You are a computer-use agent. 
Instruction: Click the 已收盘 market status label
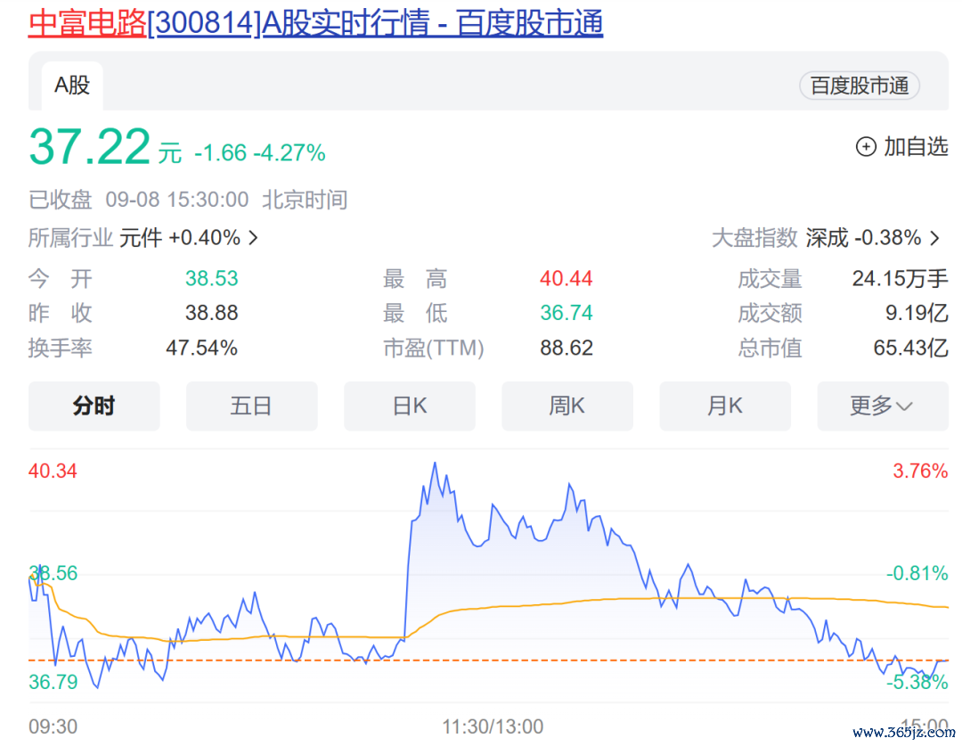[x=61, y=200]
